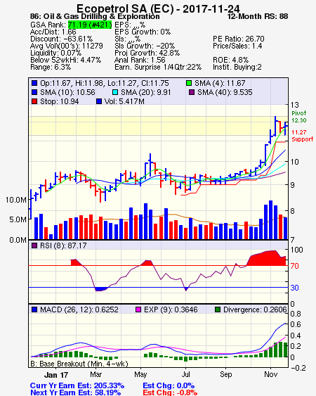Click the blue Vol legend swatch
The height and width of the screenshot is (396, 316).
tap(99, 101)
